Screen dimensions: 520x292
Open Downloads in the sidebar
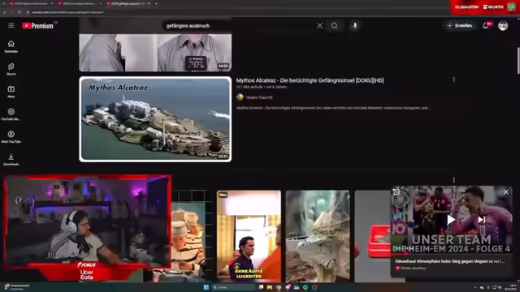click(x=11, y=159)
